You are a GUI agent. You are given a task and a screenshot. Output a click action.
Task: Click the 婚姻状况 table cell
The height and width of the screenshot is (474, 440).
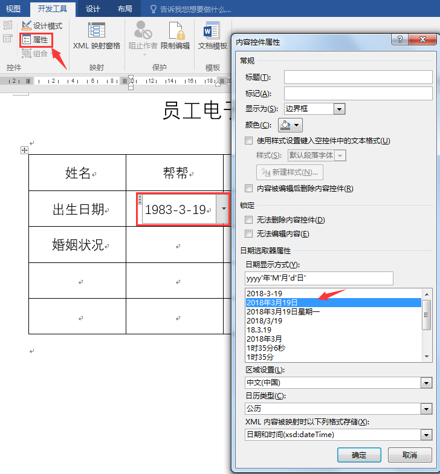click(77, 244)
